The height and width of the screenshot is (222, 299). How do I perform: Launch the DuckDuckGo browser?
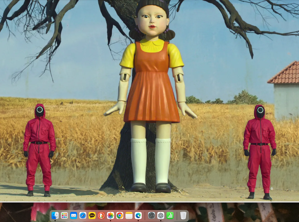point(101,215)
